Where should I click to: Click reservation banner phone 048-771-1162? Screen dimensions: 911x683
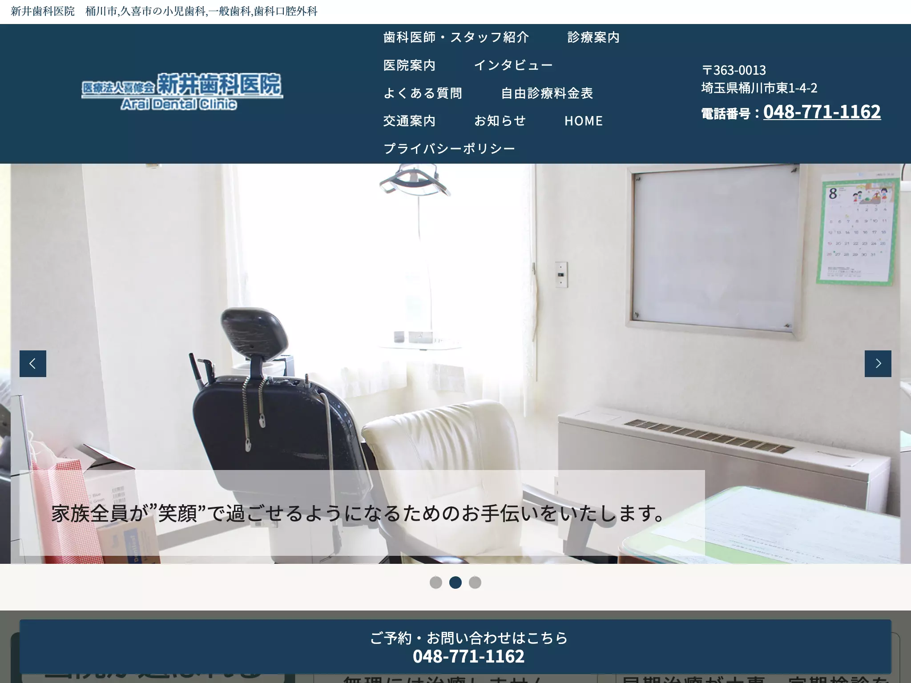[468, 656]
